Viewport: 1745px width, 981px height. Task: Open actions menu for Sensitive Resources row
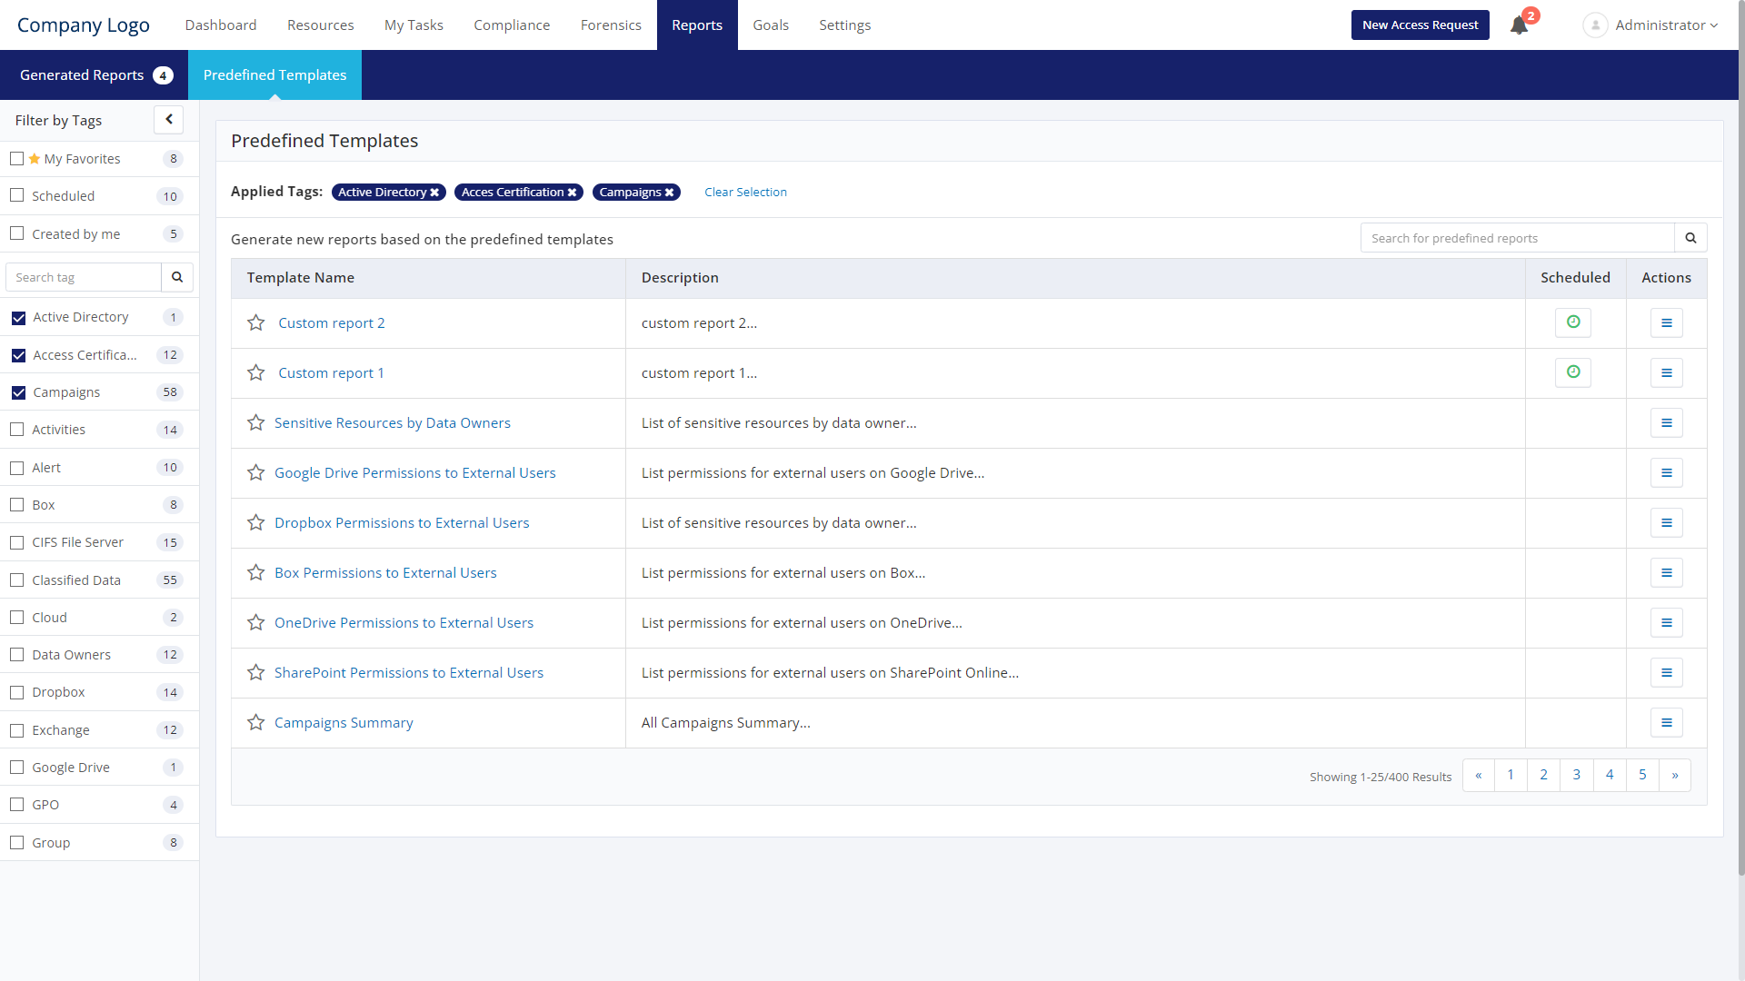[x=1666, y=423]
